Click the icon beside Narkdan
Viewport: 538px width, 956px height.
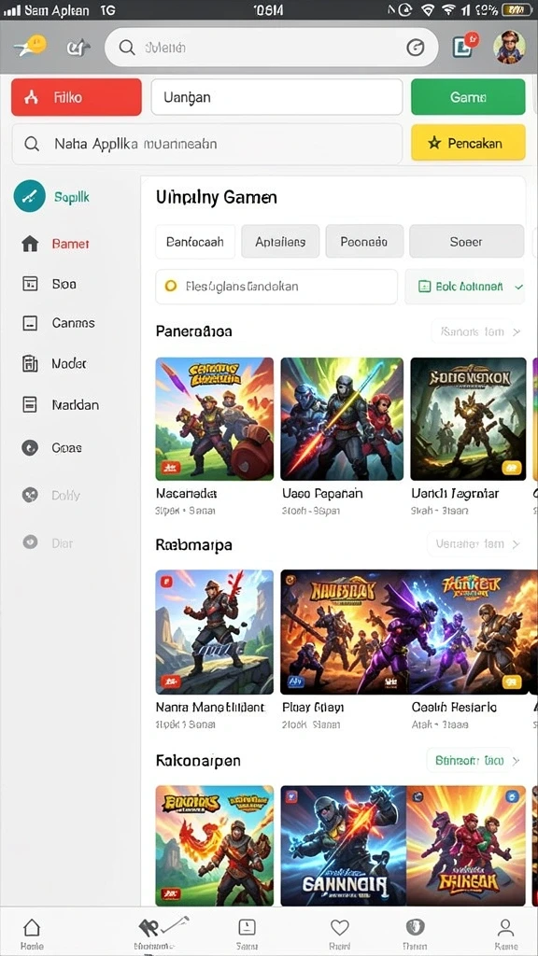pos(30,404)
